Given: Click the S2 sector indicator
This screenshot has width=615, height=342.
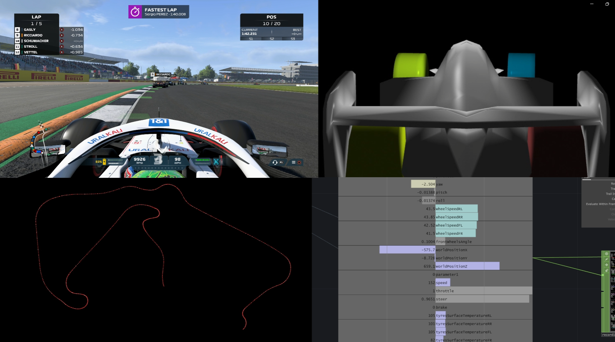Looking at the screenshot, I should tap(272, 39).
